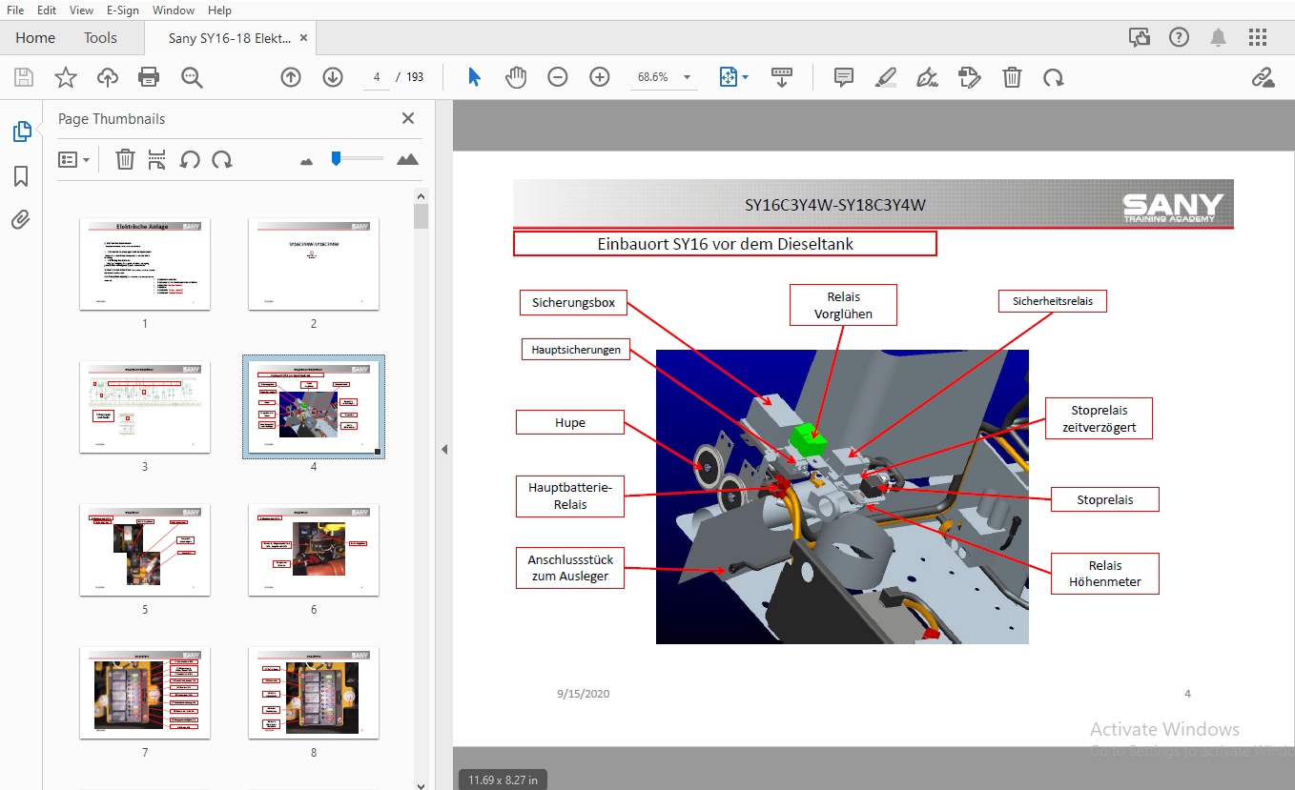This screenshot has width=1295, height=790.
Task: Click the share link icon
Action: [x=1264, y=77]
